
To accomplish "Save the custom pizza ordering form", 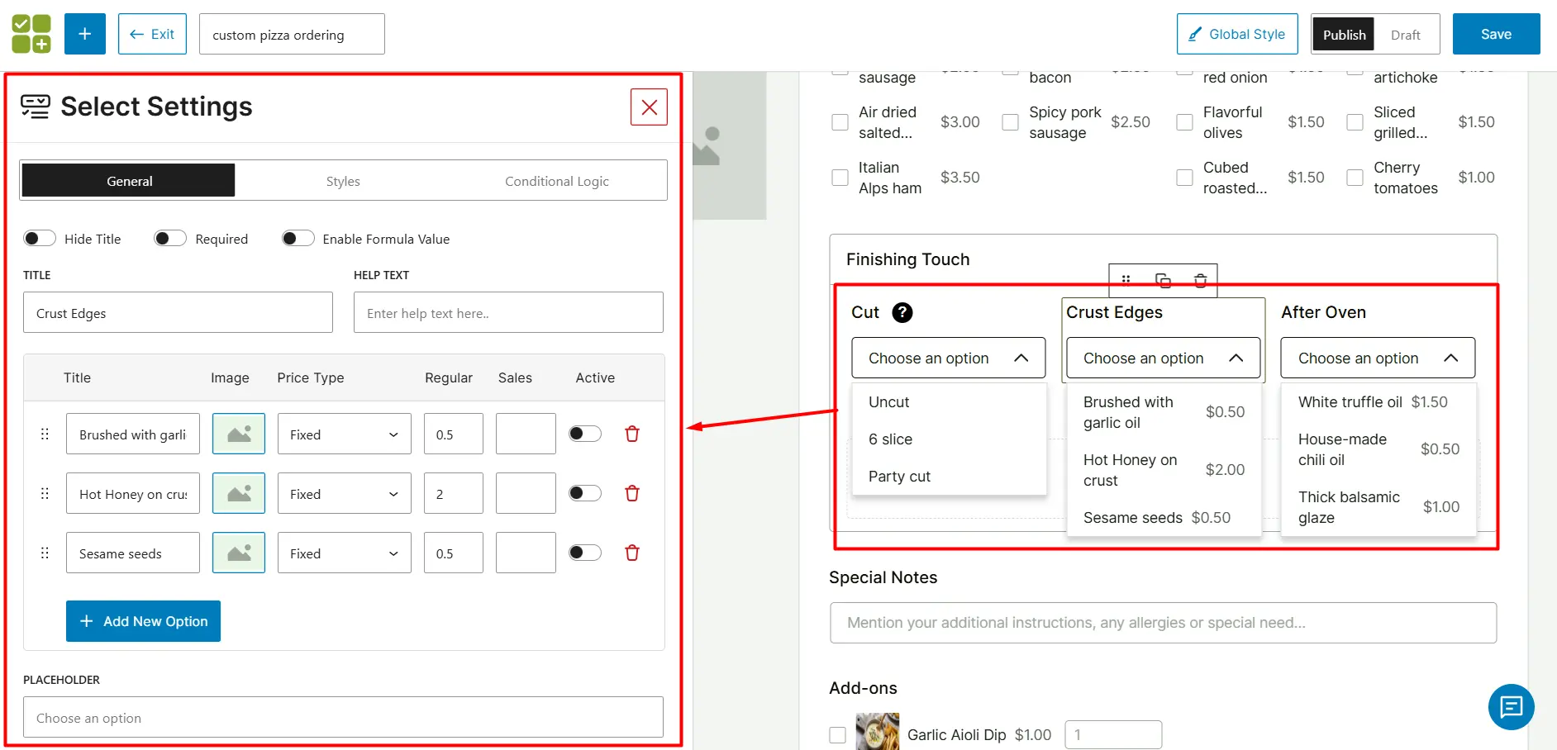I will 1495,33.
